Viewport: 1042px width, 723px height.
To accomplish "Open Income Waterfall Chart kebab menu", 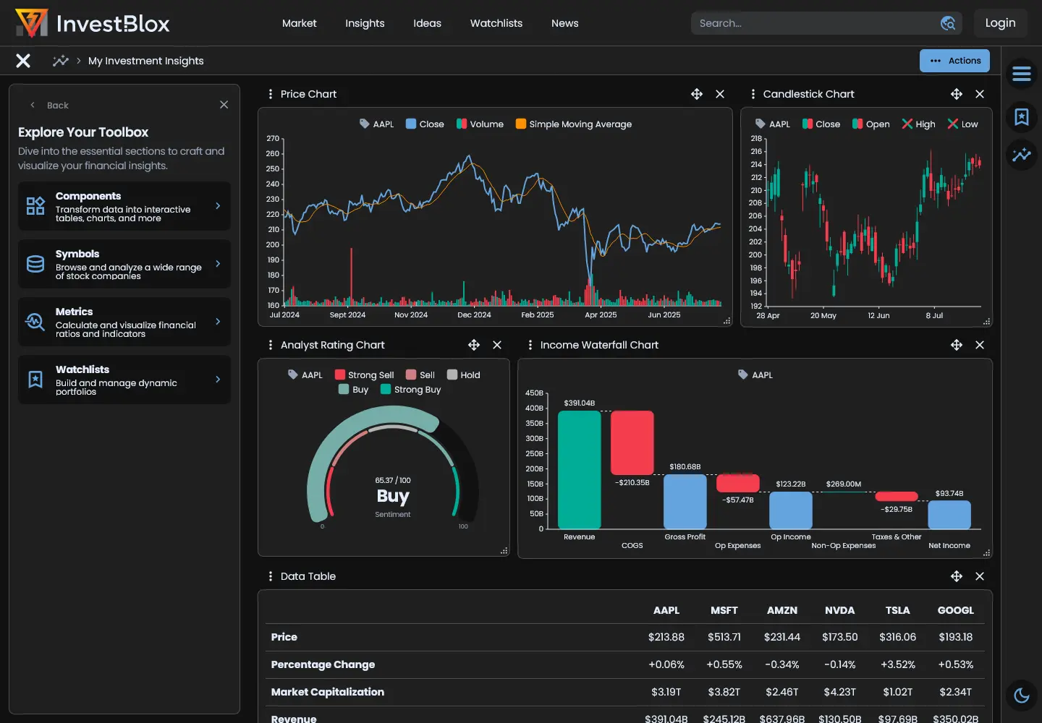I will tap(530, 345).
